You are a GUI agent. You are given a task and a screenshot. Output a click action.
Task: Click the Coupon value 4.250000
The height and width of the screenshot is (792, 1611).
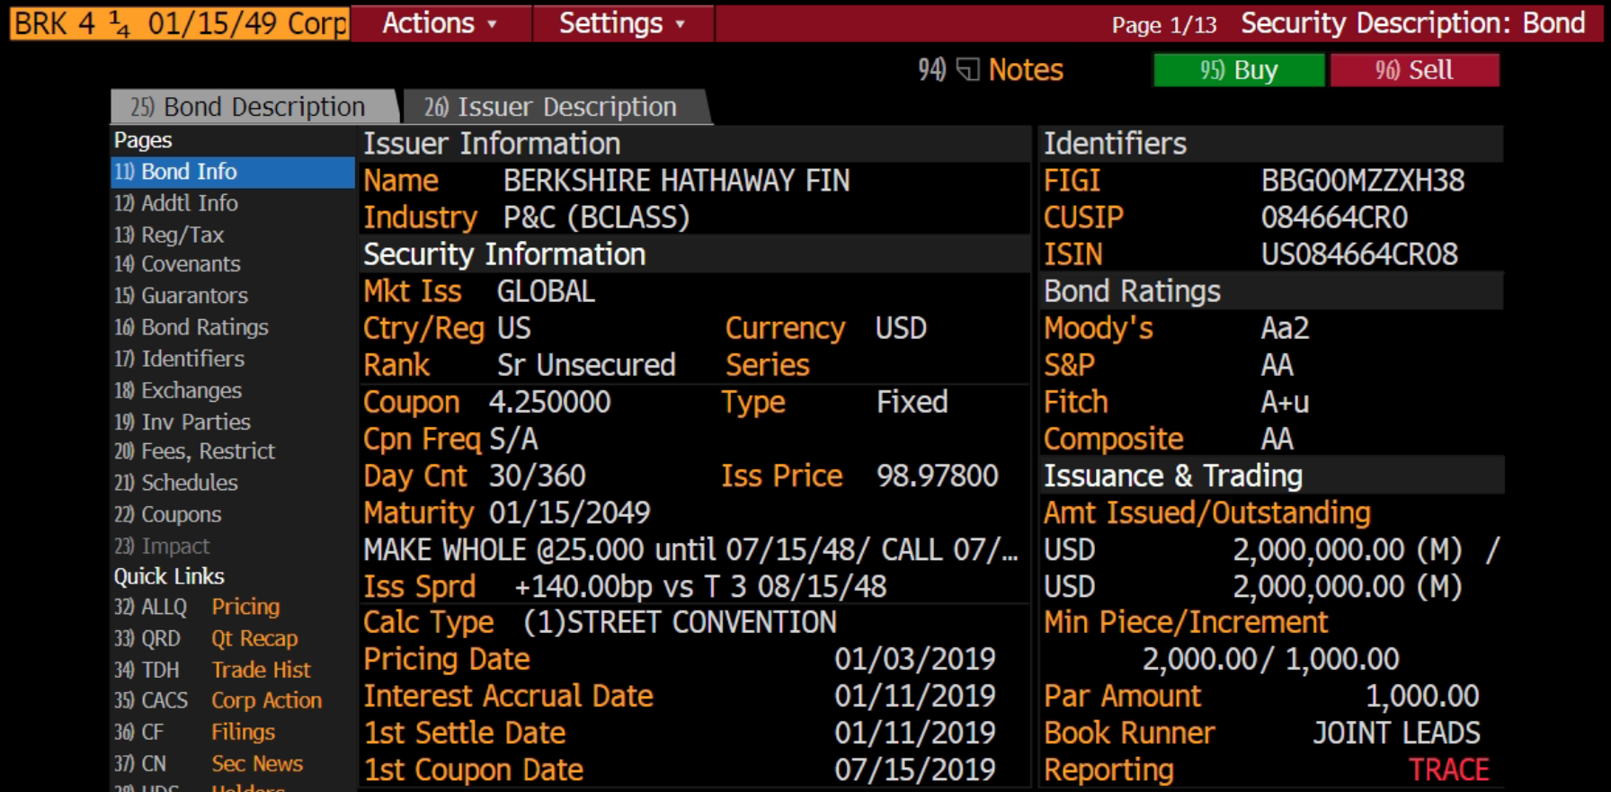(x=550, y=402)
